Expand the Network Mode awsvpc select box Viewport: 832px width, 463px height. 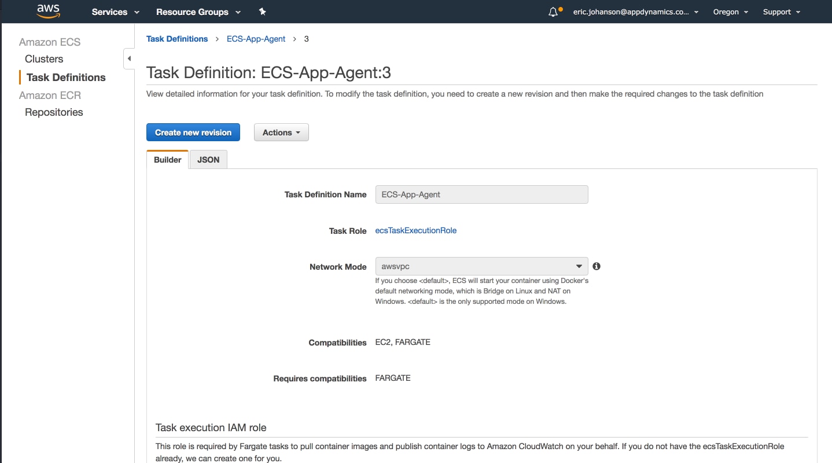tap(481, 266)
